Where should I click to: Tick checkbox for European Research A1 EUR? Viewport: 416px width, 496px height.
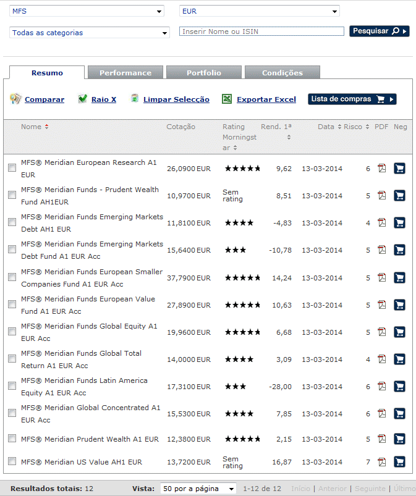pos(12,167)
